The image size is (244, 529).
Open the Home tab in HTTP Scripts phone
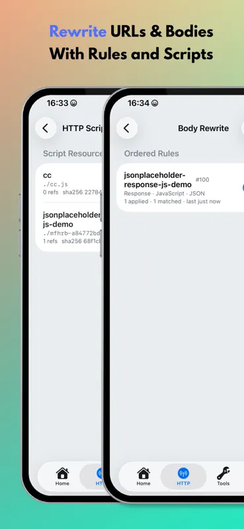pos(62,476)
